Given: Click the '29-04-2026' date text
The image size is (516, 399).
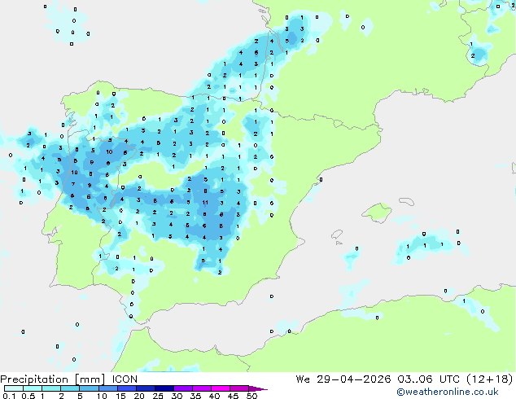Looking at the screenshot, I should (354, 379).
